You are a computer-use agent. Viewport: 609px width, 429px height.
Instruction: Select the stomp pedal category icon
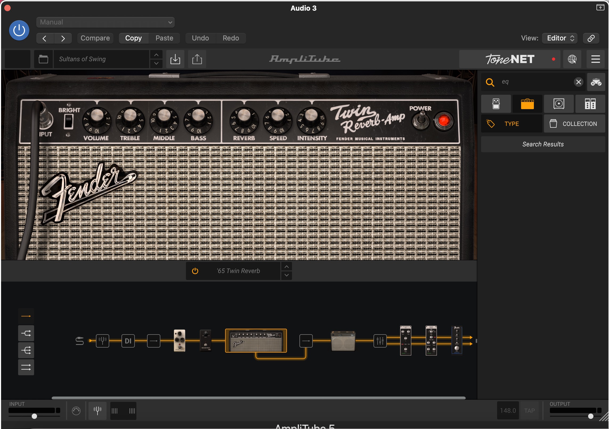[496, 104]
